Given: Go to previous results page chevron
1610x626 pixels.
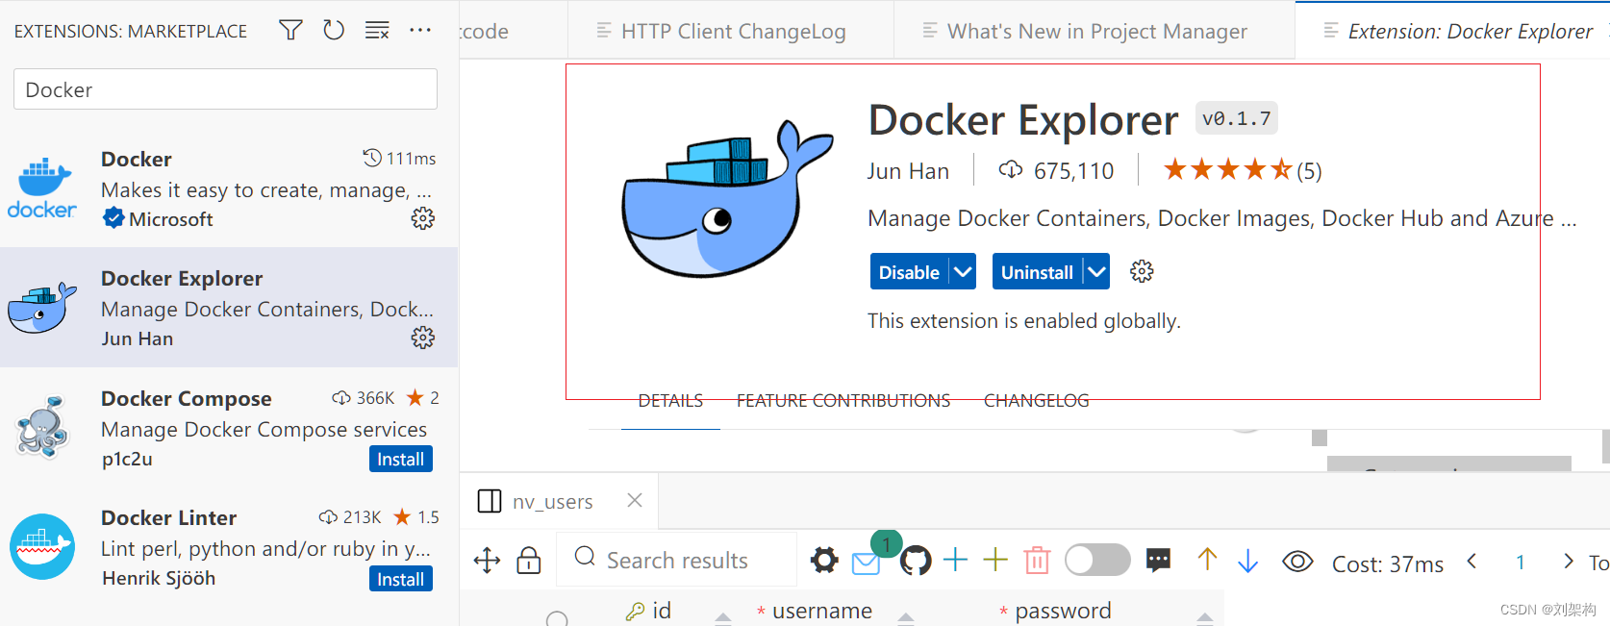Looking at the screenshot, I should (1472, 561).
